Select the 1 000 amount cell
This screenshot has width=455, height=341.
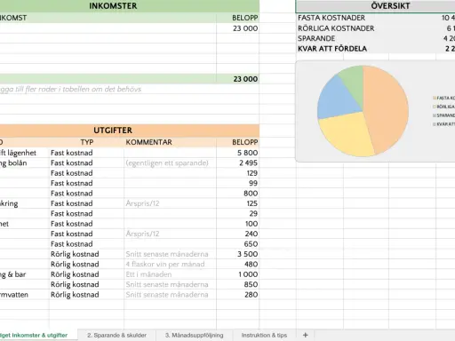click(x=238, y=274)
